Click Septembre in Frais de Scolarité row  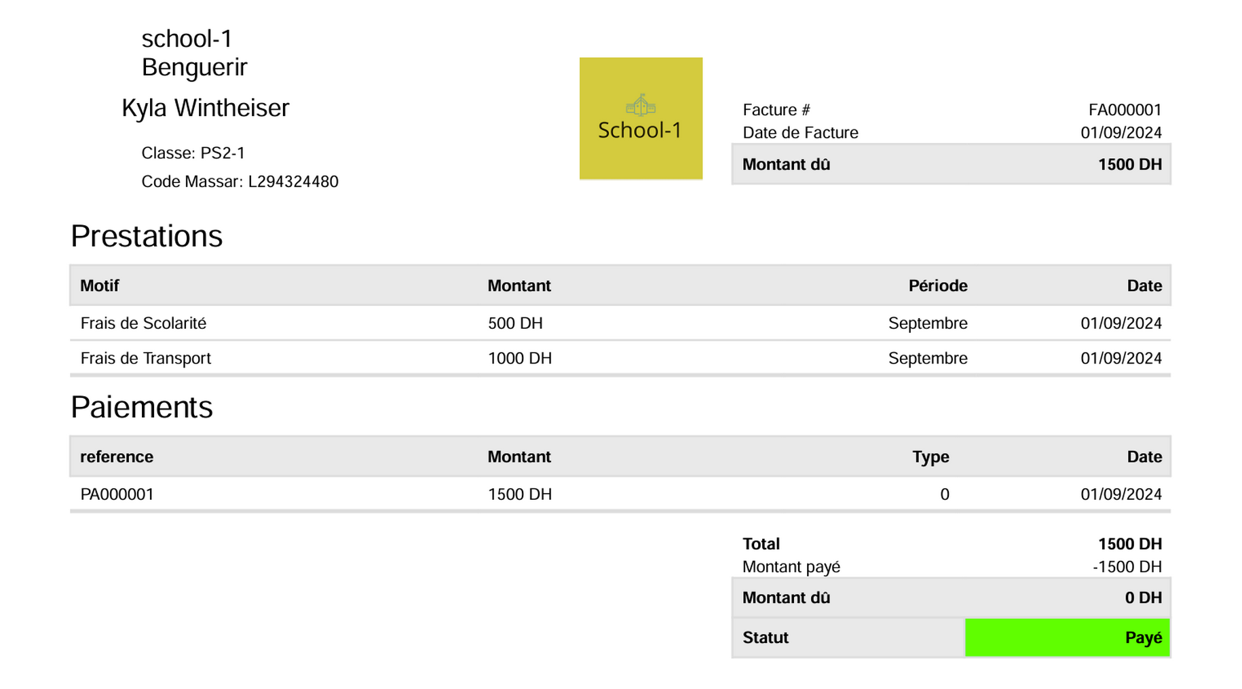(928, 323)
